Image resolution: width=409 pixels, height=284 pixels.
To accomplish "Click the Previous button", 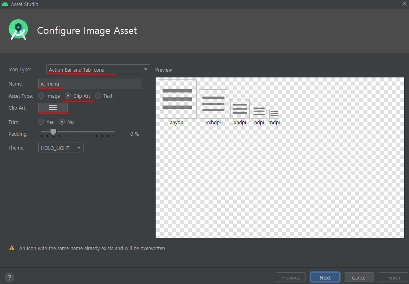I will click(290, 277).
